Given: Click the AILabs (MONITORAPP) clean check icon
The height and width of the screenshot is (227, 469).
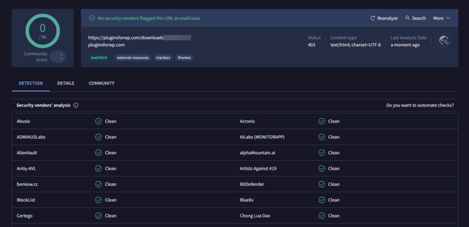Looking at the screenshot, I should pyautogui.click(x=322, y=137).
